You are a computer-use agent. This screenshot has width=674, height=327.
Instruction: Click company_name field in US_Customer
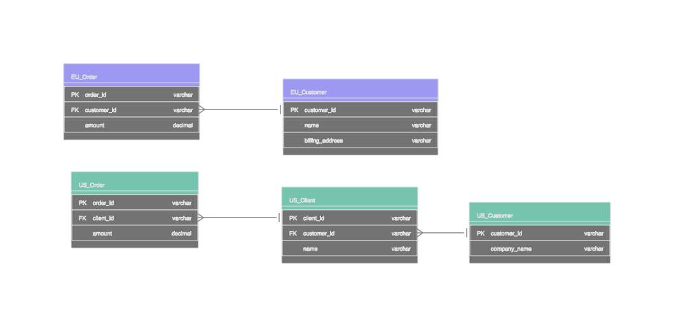tap(511, 249)
